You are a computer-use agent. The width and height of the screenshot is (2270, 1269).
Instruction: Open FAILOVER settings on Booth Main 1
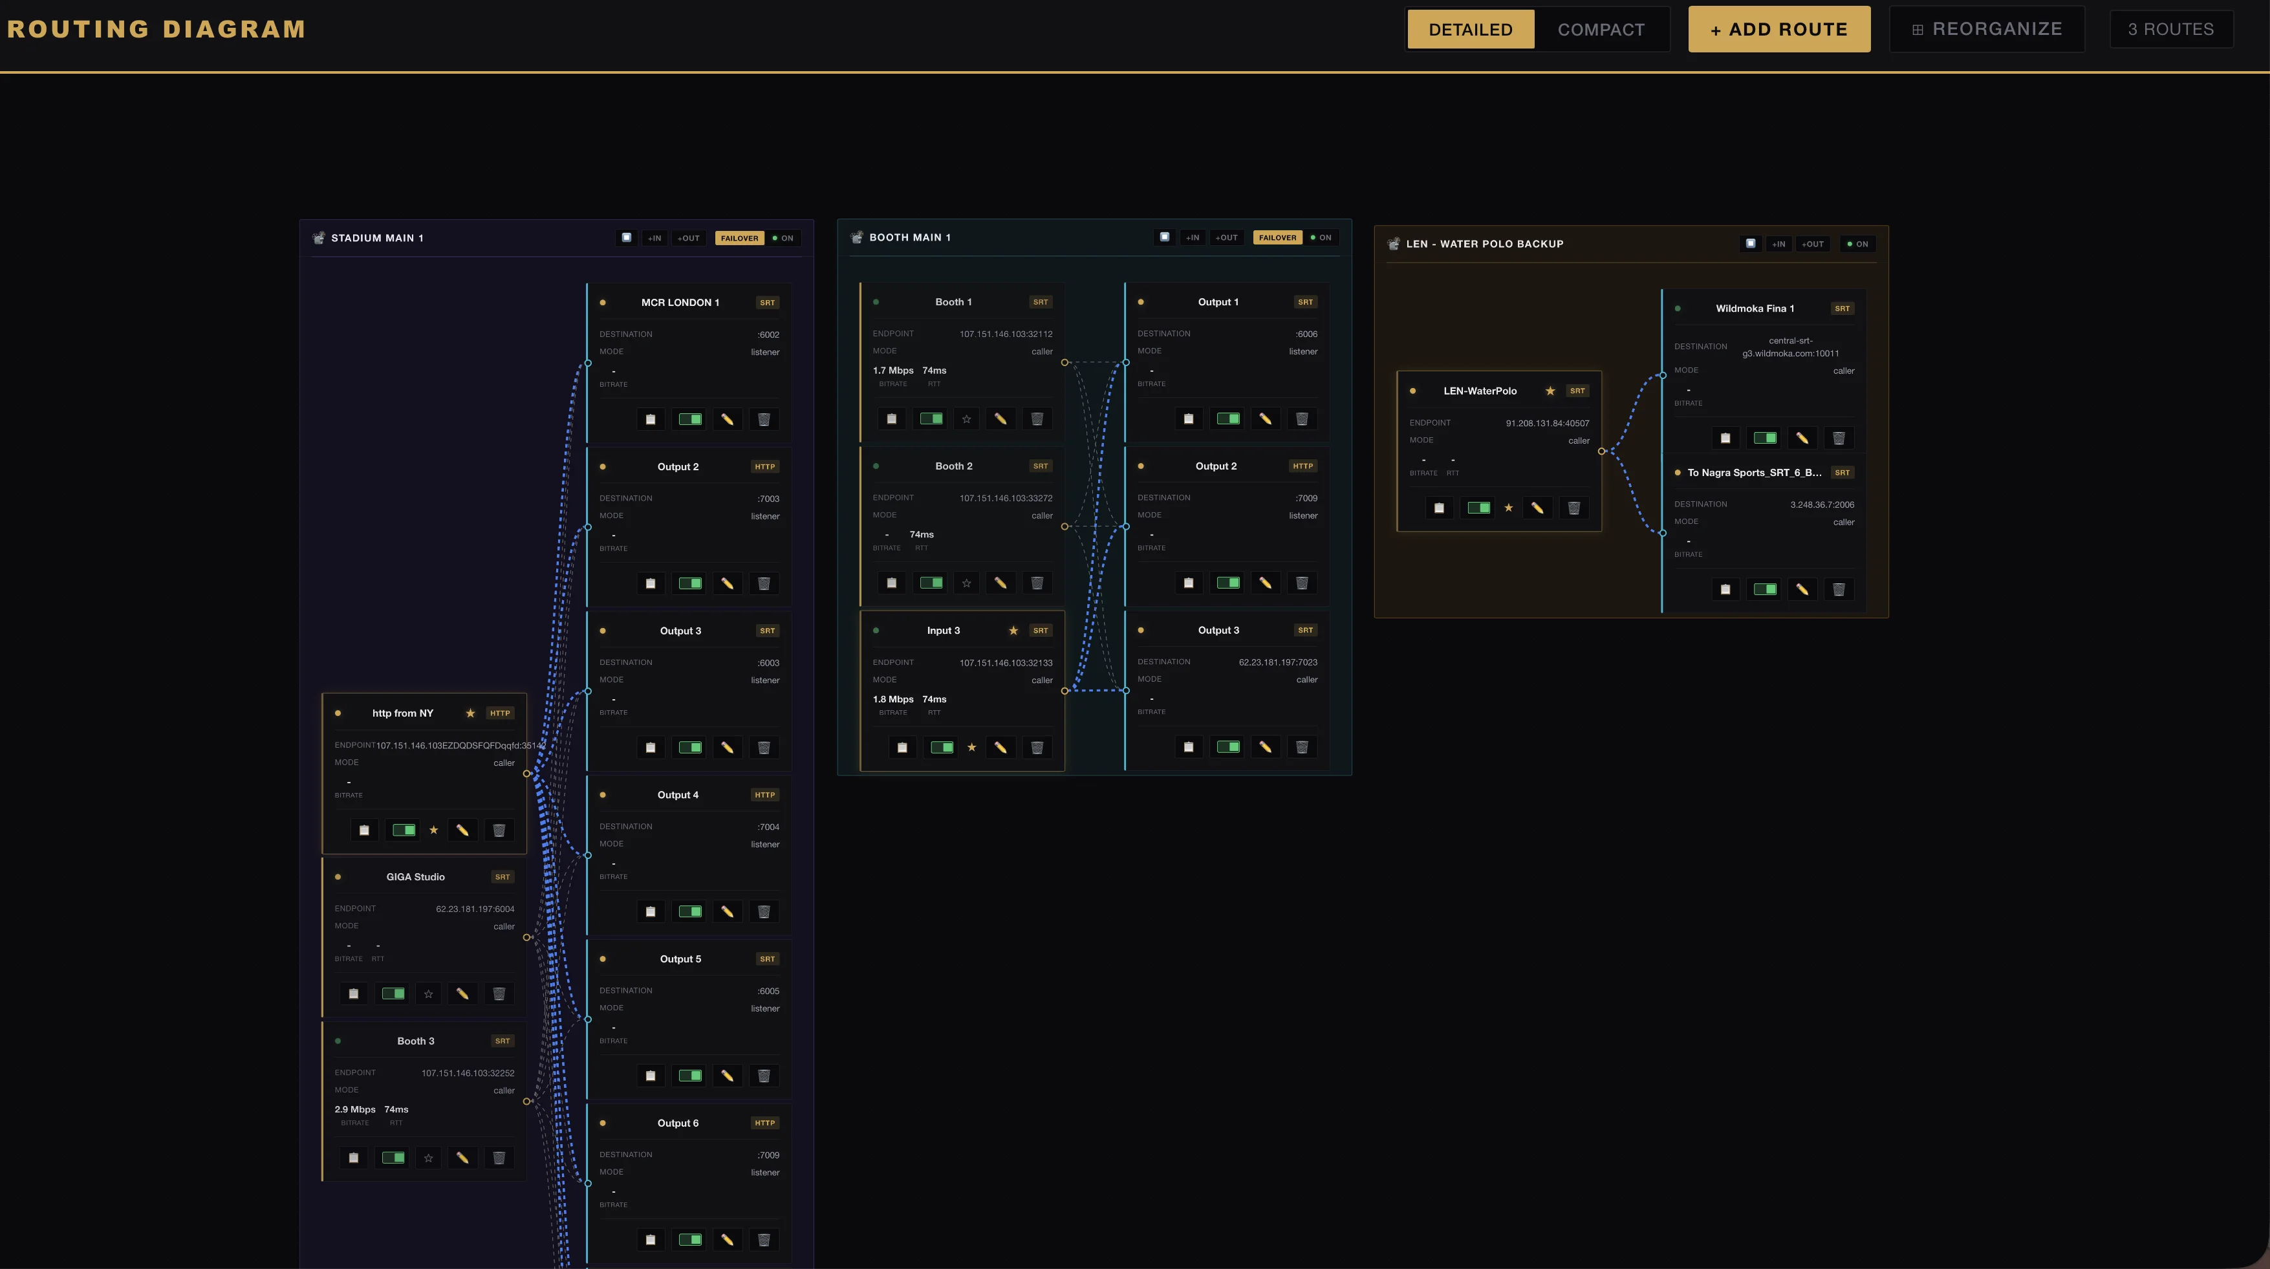click(1277, 237)
